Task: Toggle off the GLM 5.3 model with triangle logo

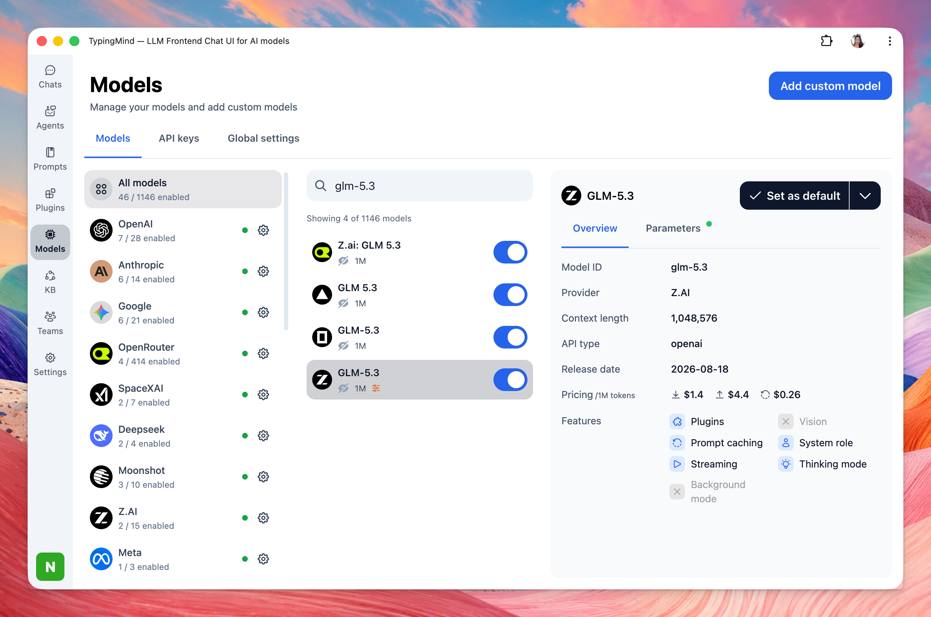Action: click(510, 295)
